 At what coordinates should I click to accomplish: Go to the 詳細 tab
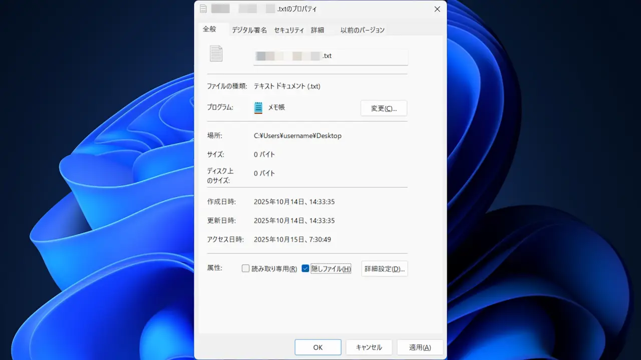(317, 30)
